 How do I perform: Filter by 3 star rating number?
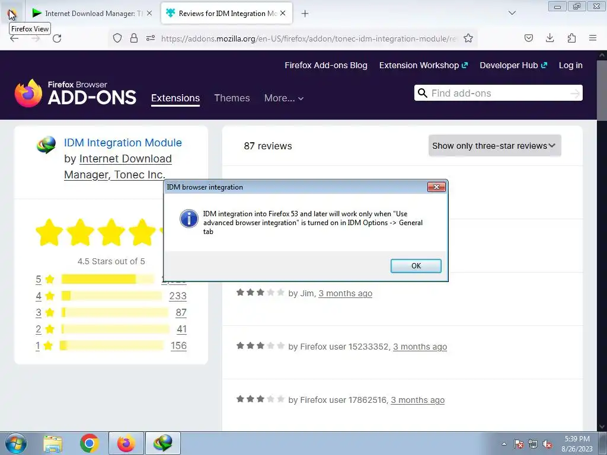pos(39,313)
